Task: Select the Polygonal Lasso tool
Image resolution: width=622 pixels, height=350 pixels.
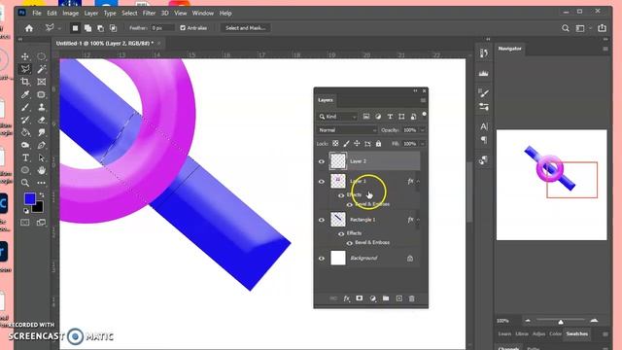Action: [25, 69]
